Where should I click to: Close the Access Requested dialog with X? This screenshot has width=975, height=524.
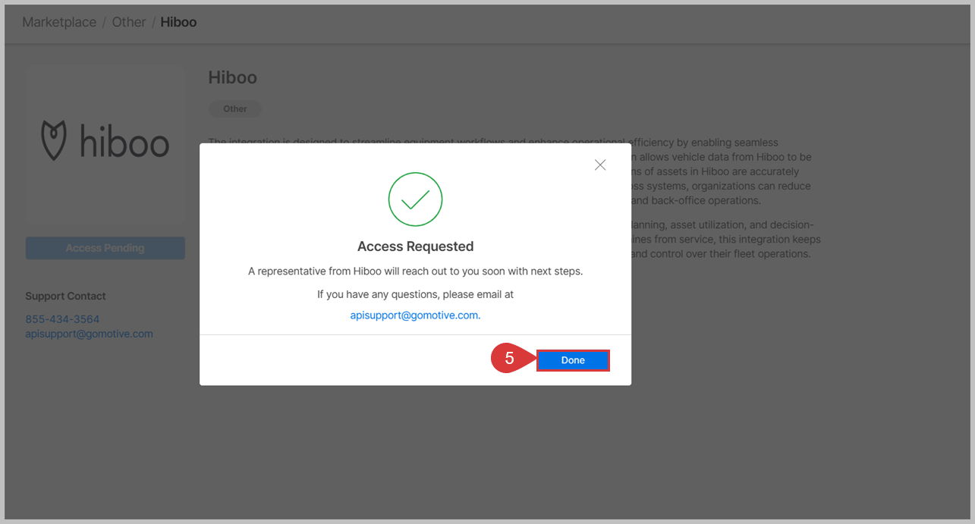600,165
